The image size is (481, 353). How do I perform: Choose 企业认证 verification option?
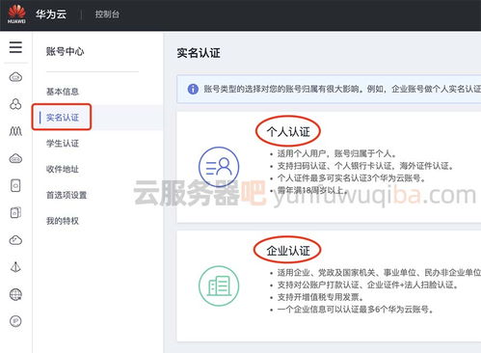pos(288,251)
